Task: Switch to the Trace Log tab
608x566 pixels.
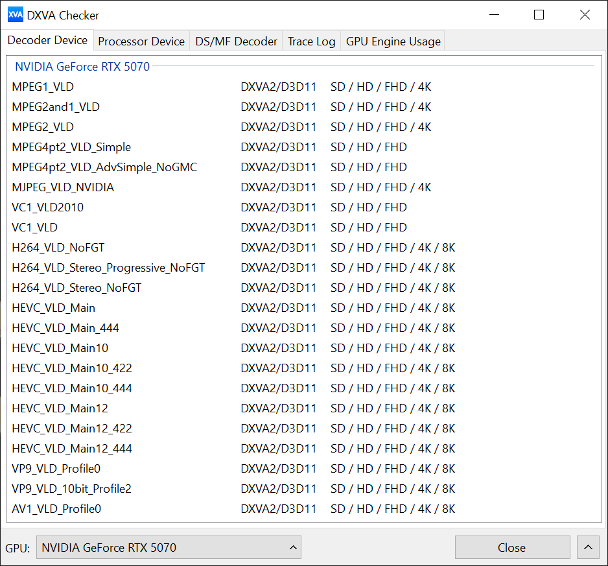Action: [311, 41]
